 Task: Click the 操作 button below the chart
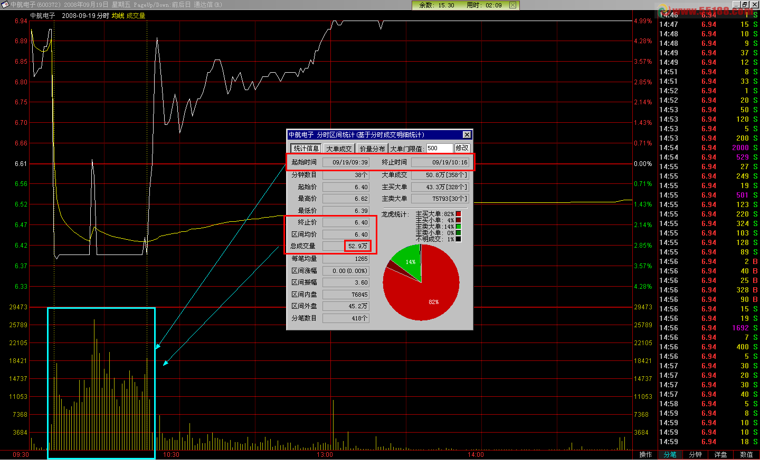645,455
